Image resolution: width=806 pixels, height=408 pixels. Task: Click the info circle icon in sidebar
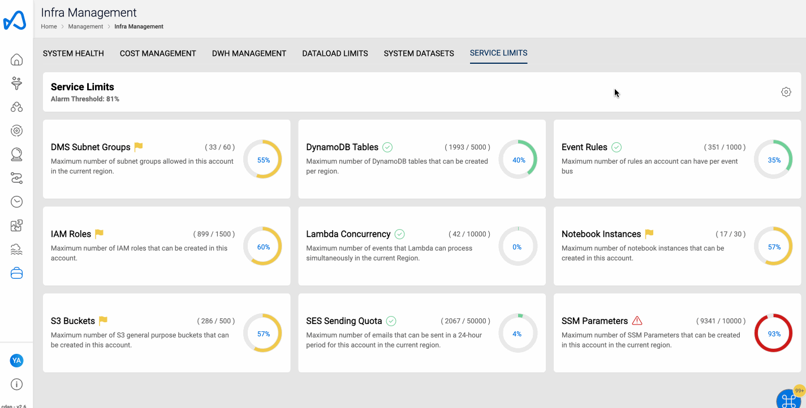(17, 384)
